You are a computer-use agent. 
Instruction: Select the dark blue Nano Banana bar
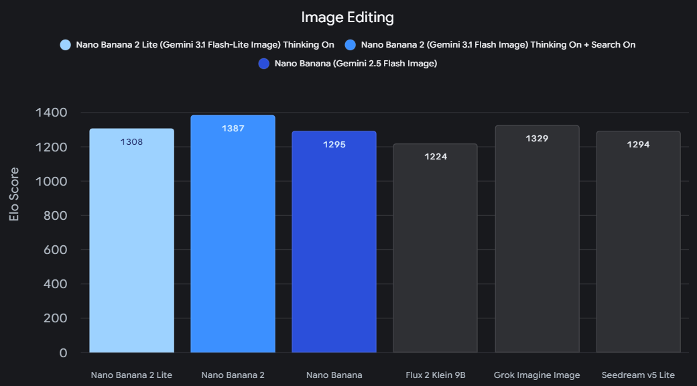click(334, 242)
